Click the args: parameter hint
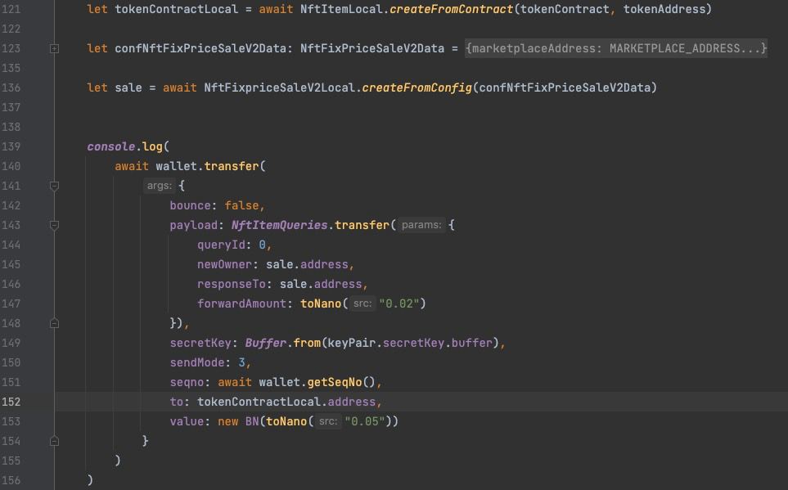The width and height of the screenshot is (788, 490). coord(160,186)
